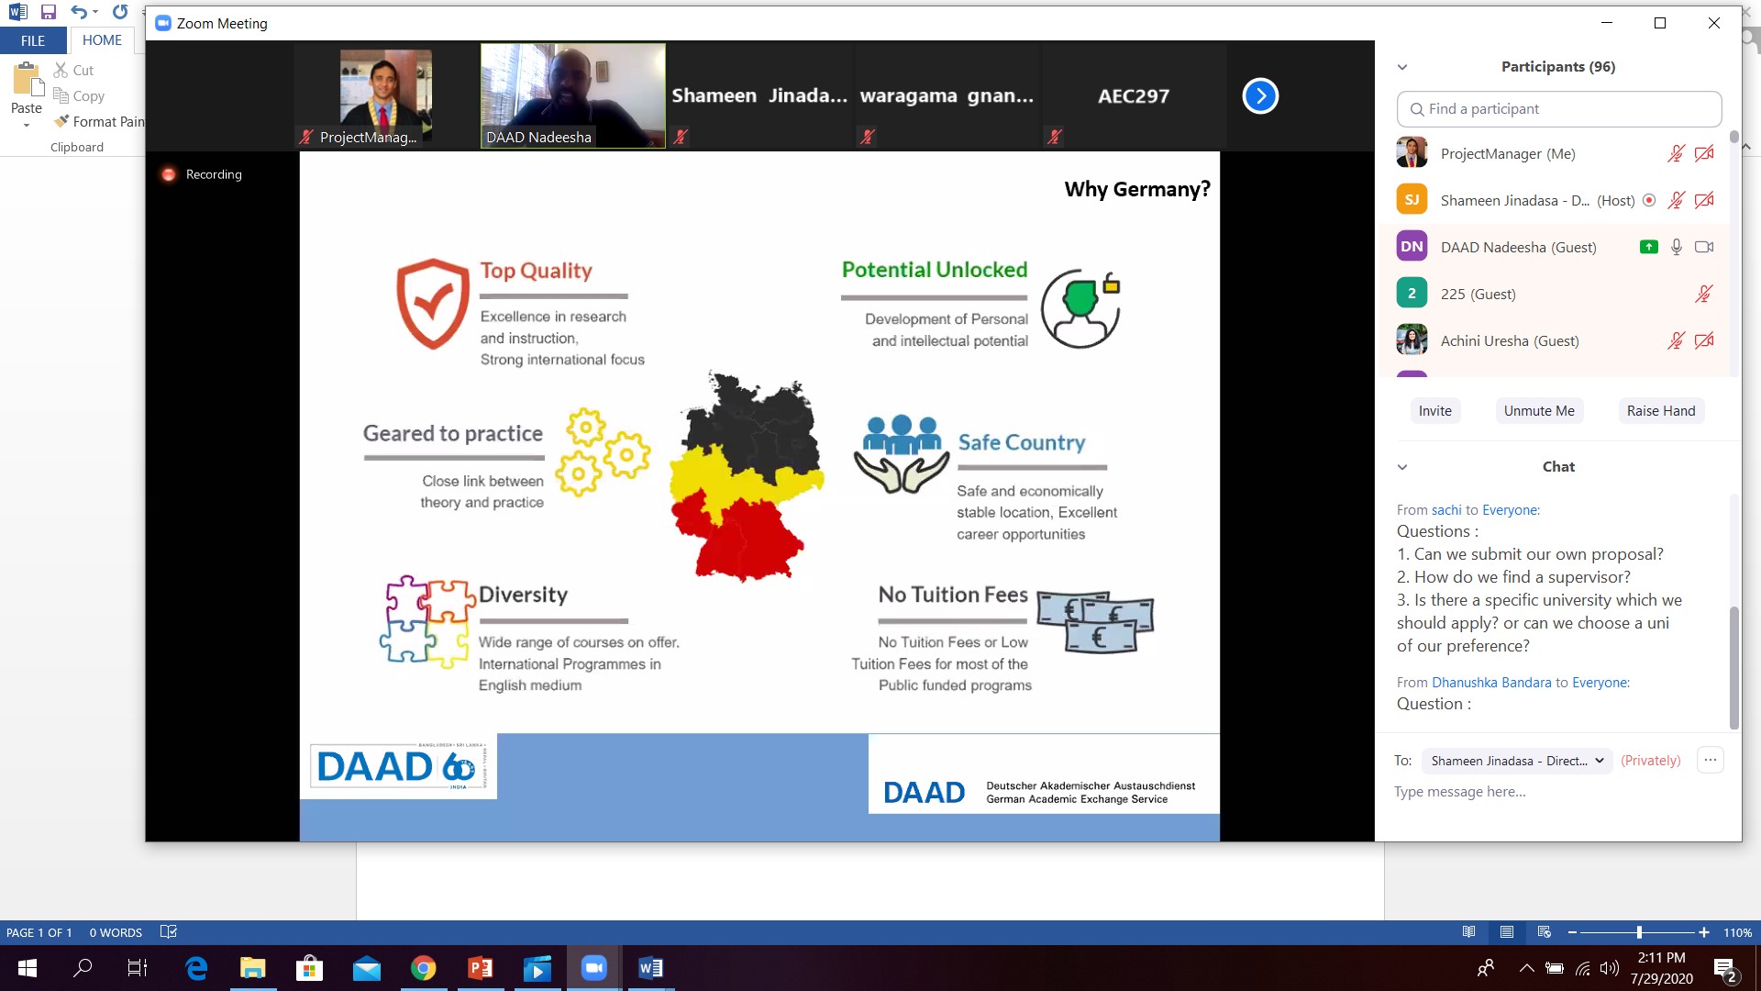Open the chat recipient dropdown Shameen Jinadasa

(1517, 761)
